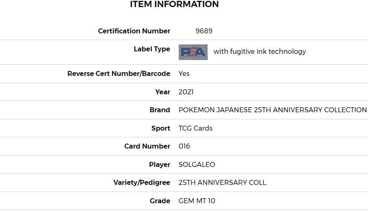Click the Certification Number label

134,31
